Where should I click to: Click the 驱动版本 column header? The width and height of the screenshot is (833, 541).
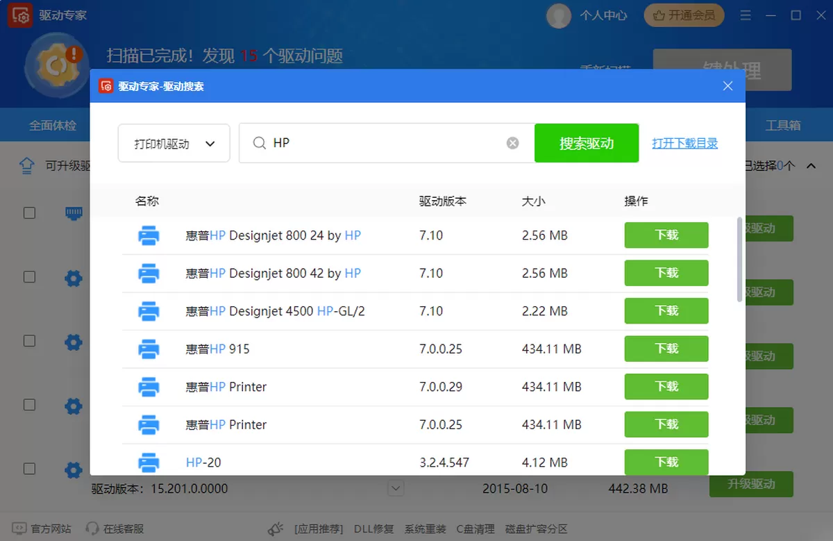pos(443,201)
